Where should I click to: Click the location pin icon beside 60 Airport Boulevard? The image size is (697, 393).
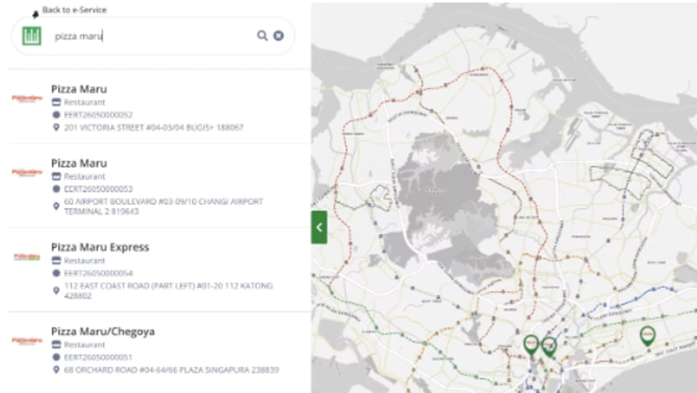point(56,207)
